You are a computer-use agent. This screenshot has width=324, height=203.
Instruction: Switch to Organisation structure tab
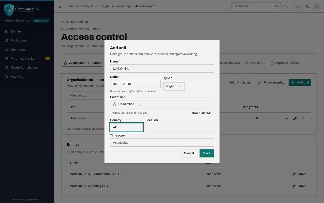pyautogui.click(x=82, y=63)
